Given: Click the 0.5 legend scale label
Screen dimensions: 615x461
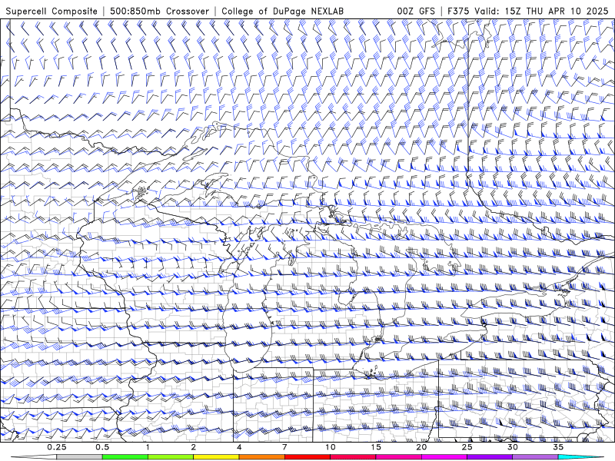Looking at the screenshot, I should [x=102, y=447].
